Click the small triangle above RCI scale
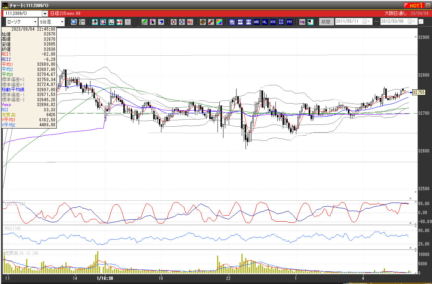The image size is (432, 284). click(x=410, y=198)
